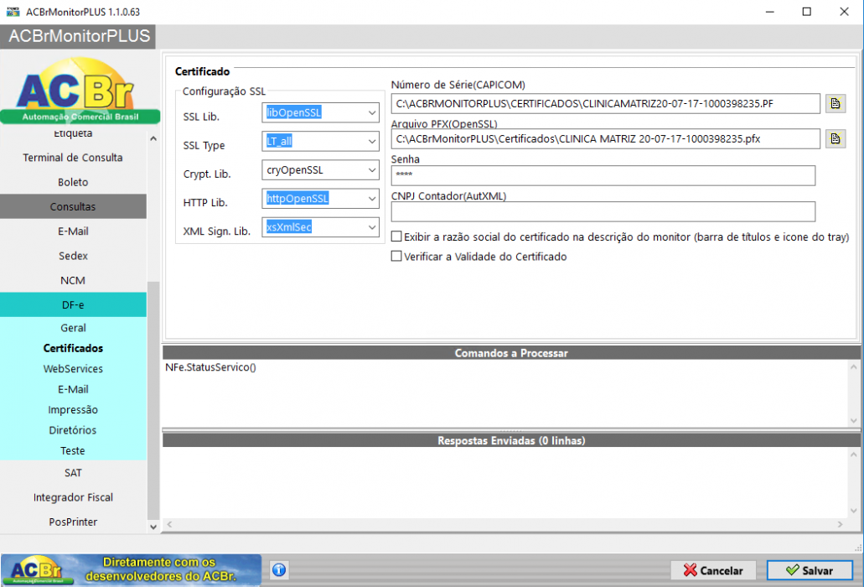
Task: Open the E-Mail sub-item under DF-e
Action: pyautogui.click(x=73, y=390)
